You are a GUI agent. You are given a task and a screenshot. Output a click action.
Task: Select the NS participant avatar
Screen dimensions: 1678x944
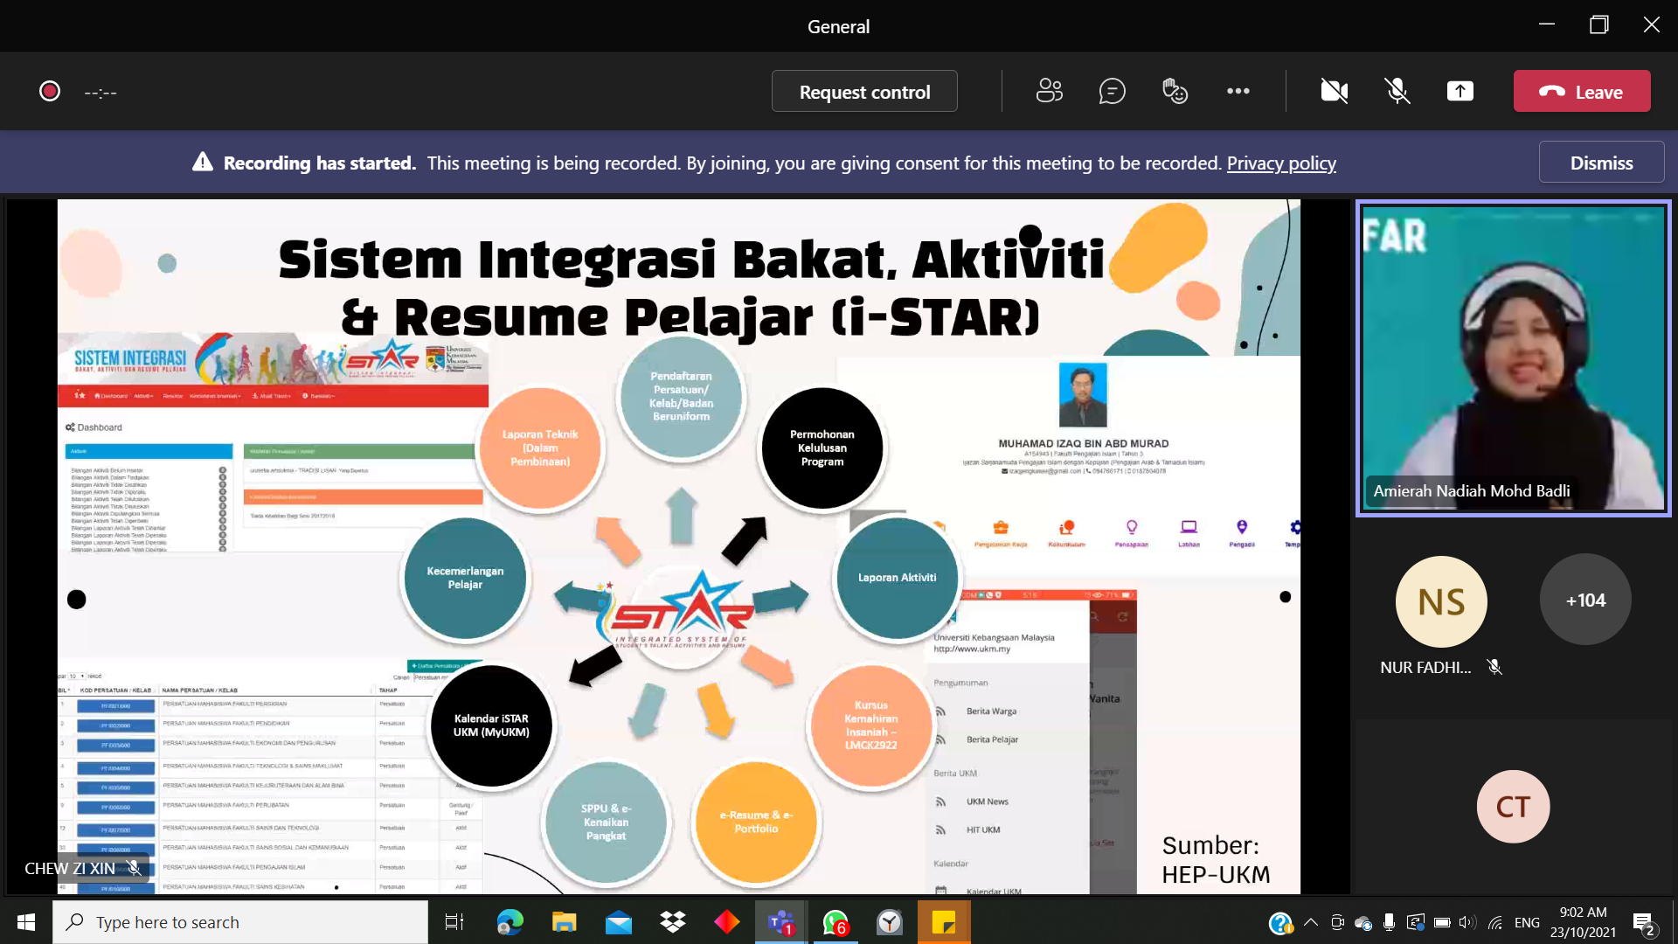click(1440, 602)
